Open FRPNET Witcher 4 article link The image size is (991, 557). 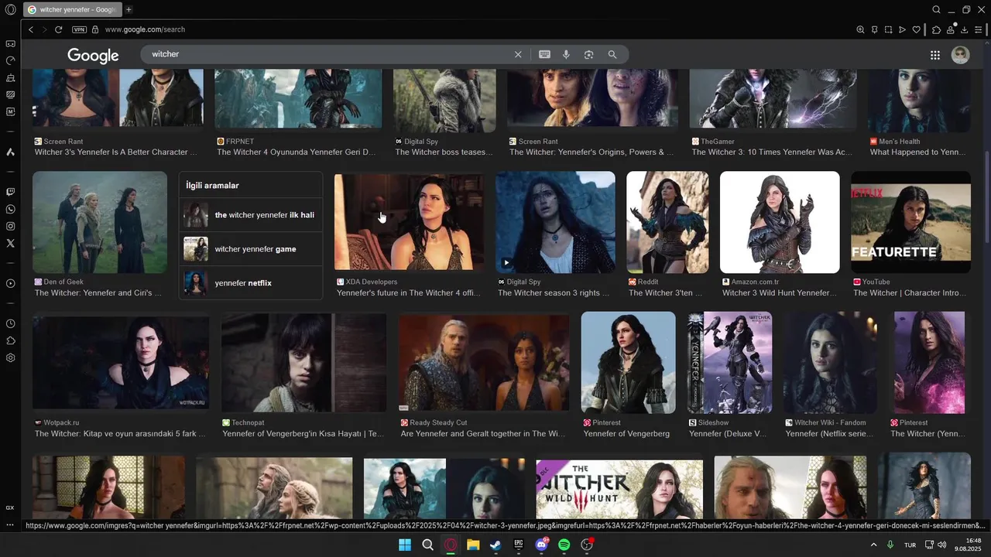tap(297, 152)
